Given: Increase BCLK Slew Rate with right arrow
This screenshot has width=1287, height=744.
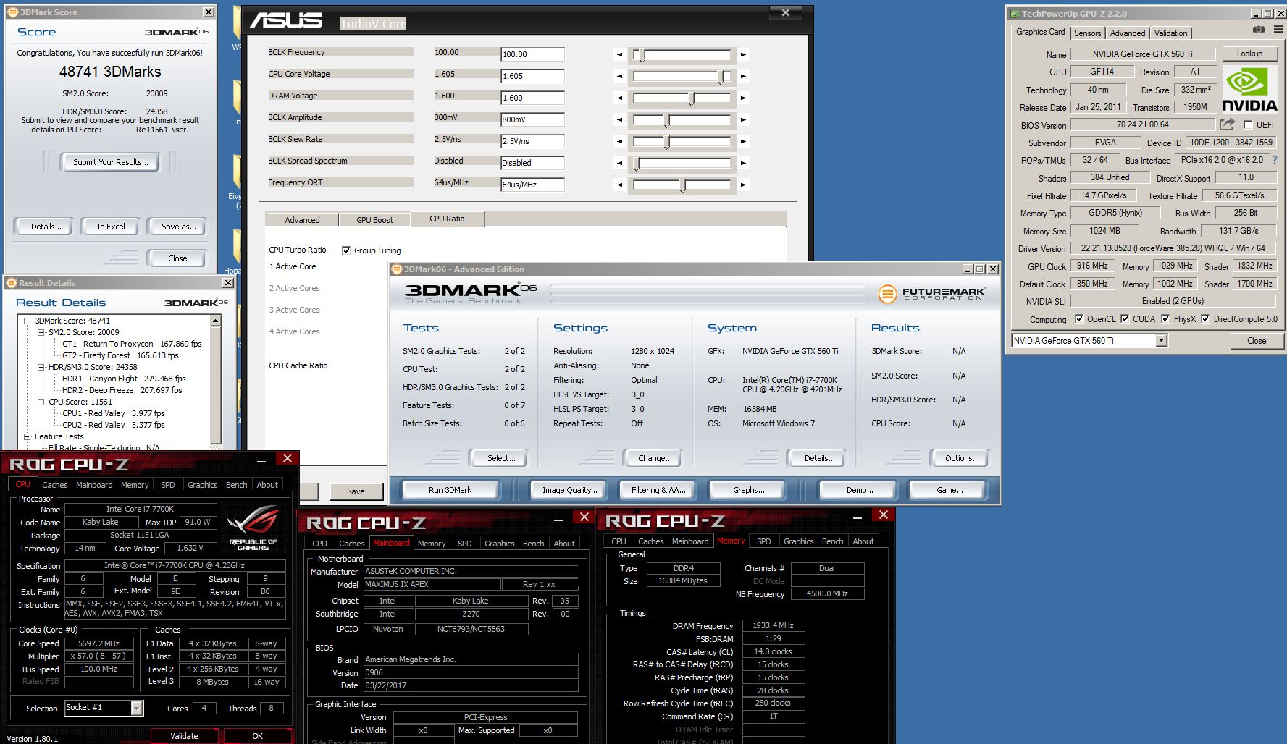Looking at the screenshot, I should click(x=743, y=141).
